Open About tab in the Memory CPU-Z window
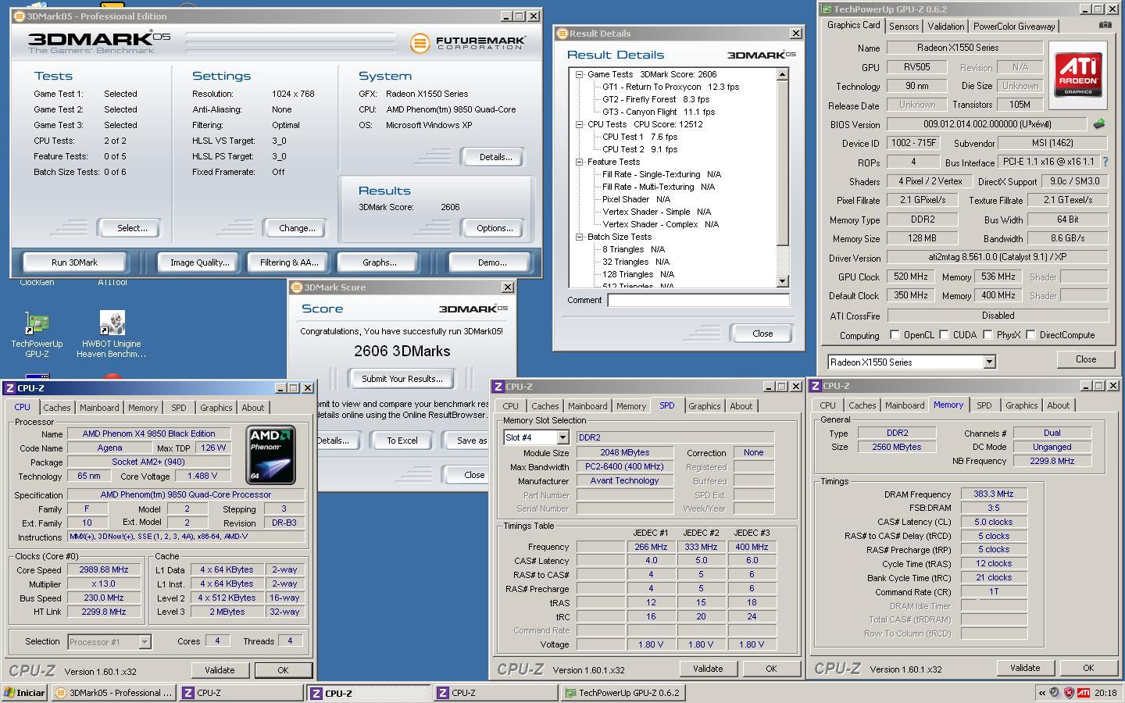Screen dimensions: 1125x703 1058,405
